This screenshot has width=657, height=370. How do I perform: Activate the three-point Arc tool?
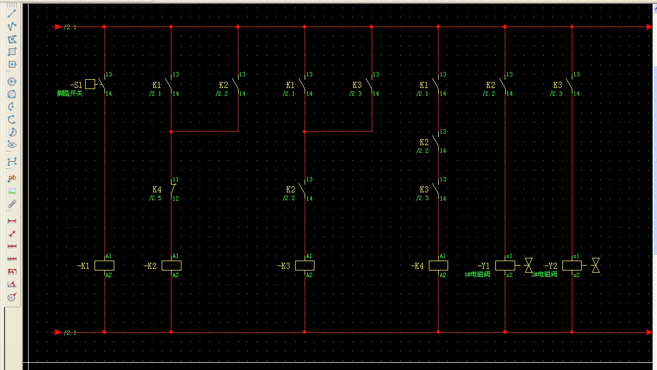[12, 107]
